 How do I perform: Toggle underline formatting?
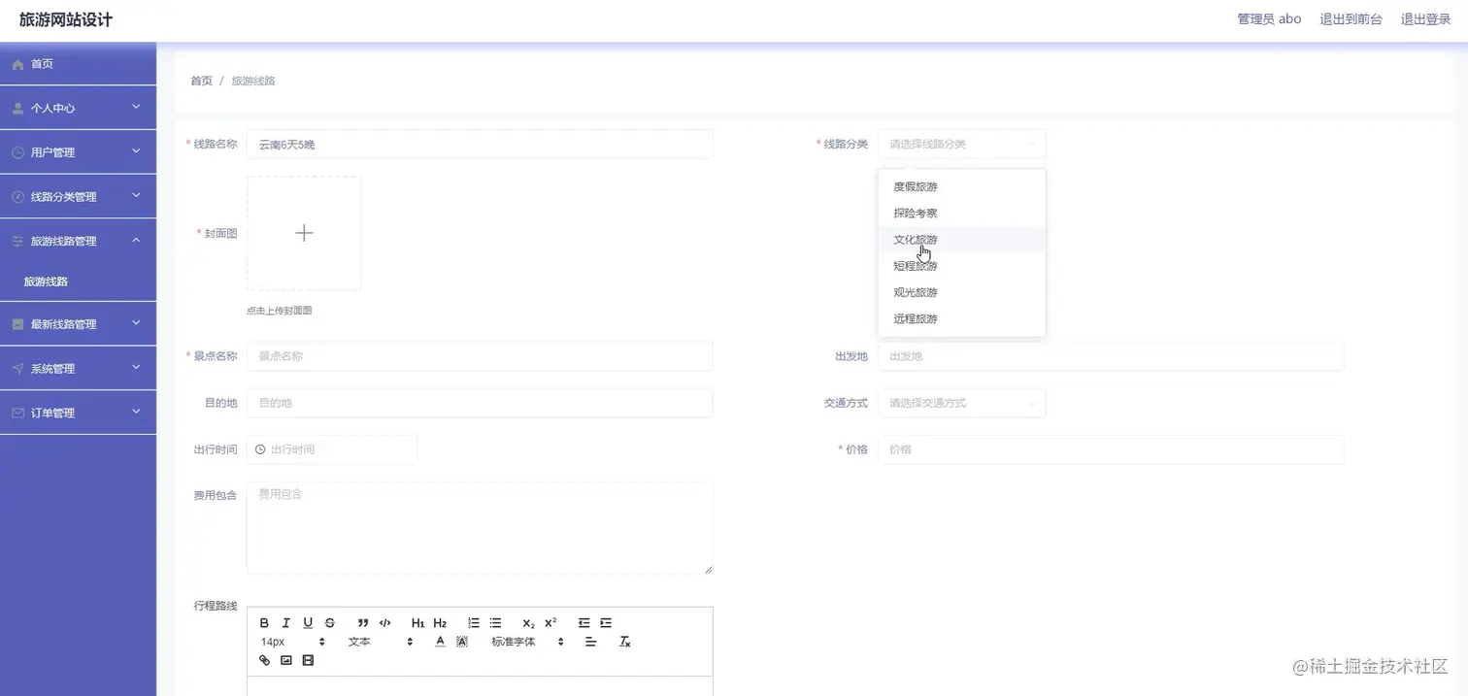pos(308,622)
